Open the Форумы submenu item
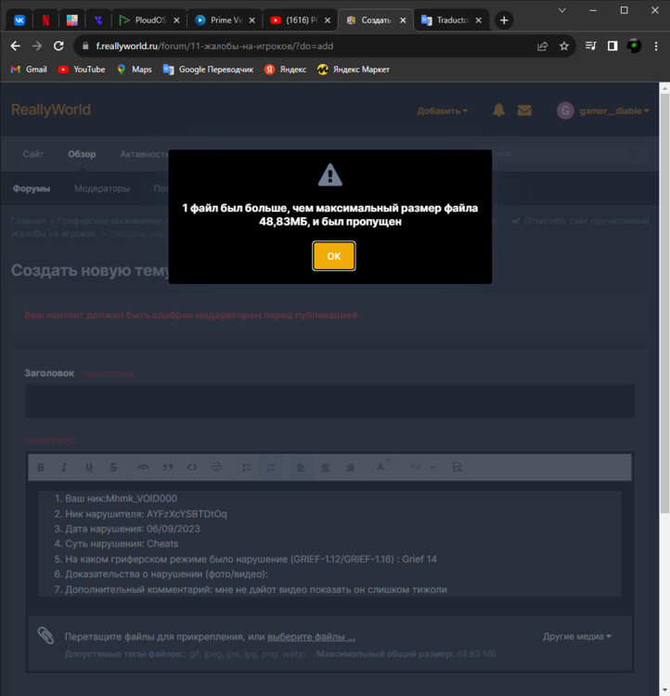The width and height of the screenshot is (670, 696). click(31, 188)
